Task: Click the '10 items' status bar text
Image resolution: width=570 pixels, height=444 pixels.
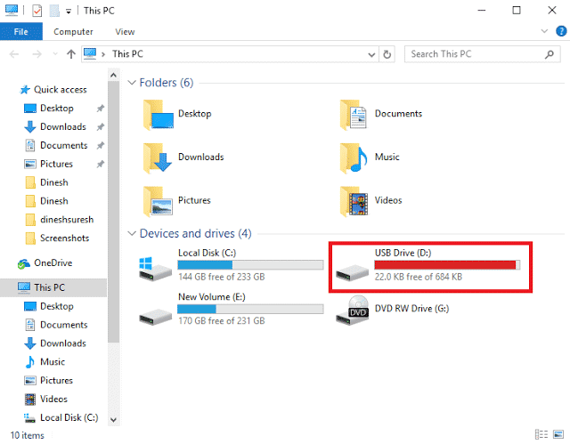Action: [28, 435]
